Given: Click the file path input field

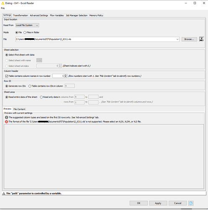Looking at the screenshot, I should click(95, 39).
